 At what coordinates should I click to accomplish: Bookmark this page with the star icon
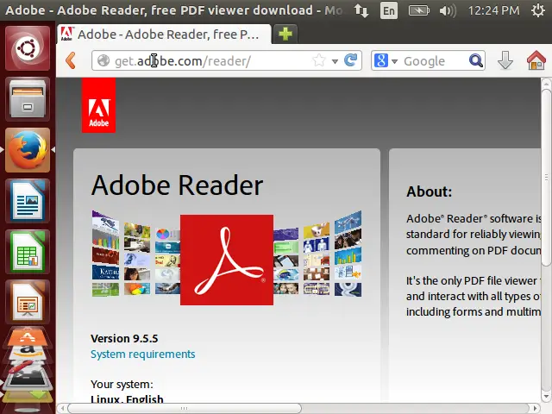(319, 60)
